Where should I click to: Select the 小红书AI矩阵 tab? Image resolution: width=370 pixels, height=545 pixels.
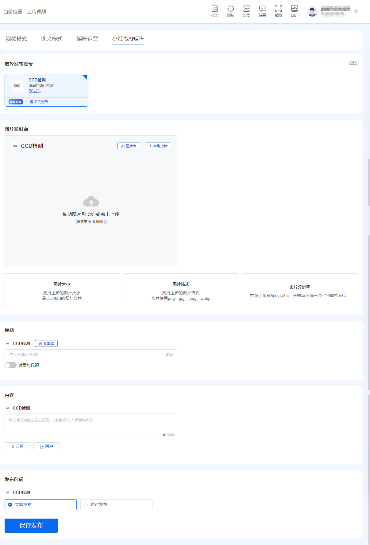click(128, 39)
